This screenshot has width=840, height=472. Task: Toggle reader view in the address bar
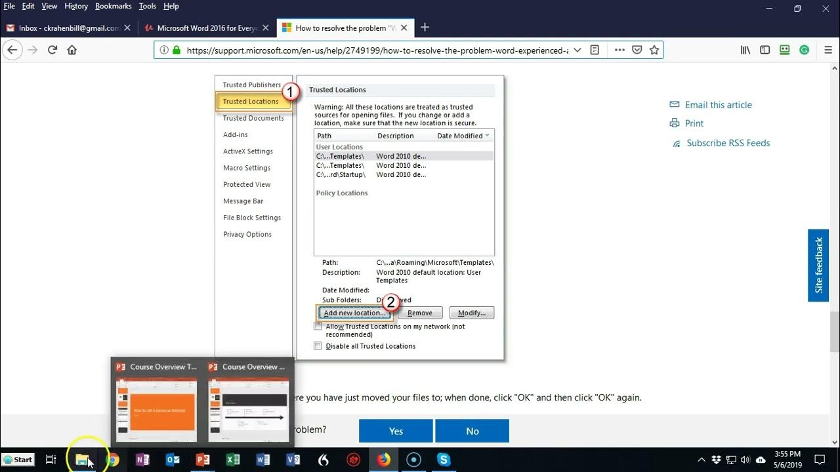point(595,50)
